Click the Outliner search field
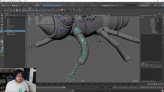 pos(15,17)
